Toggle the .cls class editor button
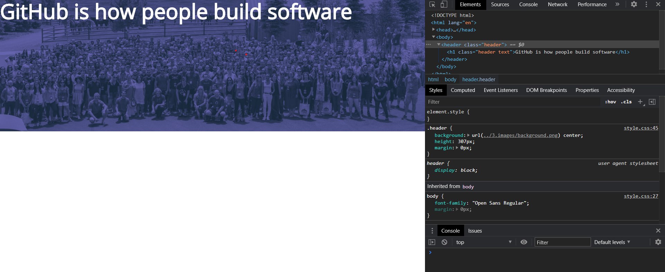665x272 pixels. click(626, 102)
